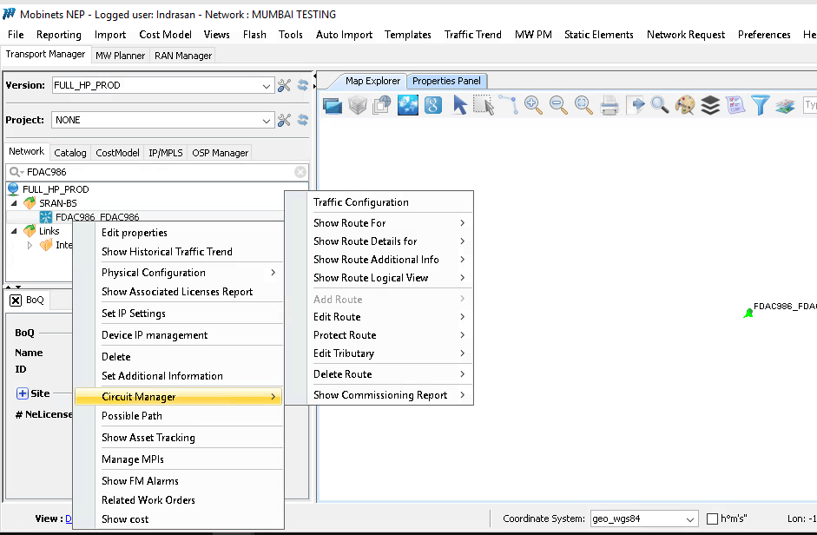Image resolution: width=817 pixels, height=535 pixels.
Task: Click Traffic Configuration in submenu
Action: tap(360, 202)
